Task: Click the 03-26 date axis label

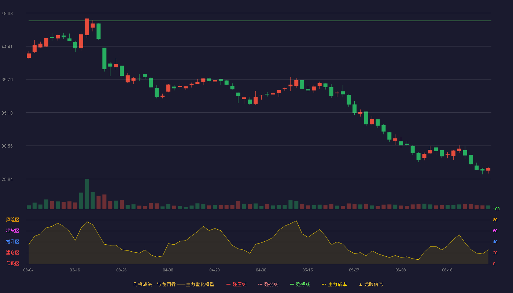Action: (121, 270)
